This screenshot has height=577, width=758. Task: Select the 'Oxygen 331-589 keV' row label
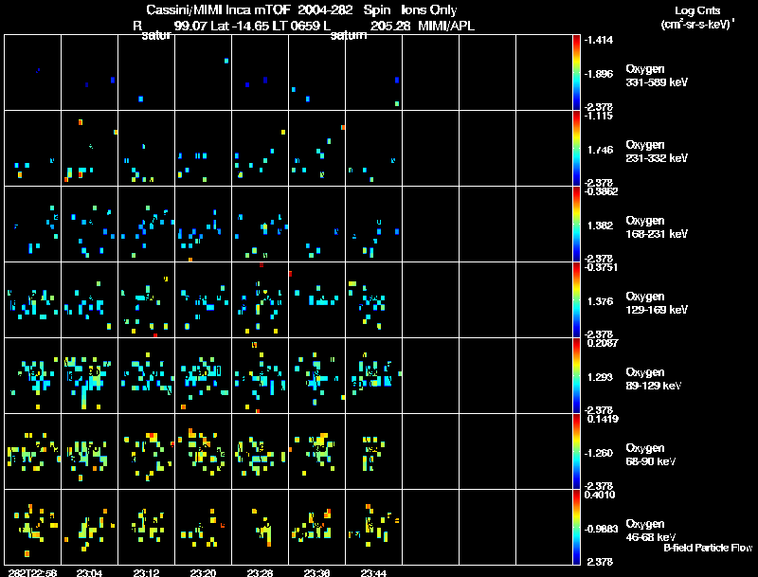tap(657, 76)
